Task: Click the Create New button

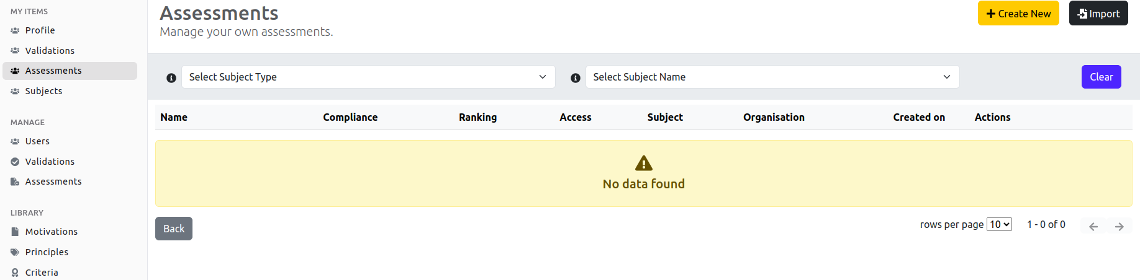Action: (1018, 14)
